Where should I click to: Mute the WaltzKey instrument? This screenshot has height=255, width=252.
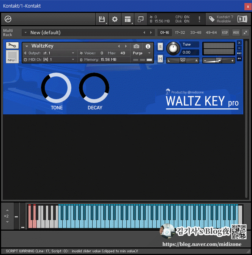(x=160, y=59)
